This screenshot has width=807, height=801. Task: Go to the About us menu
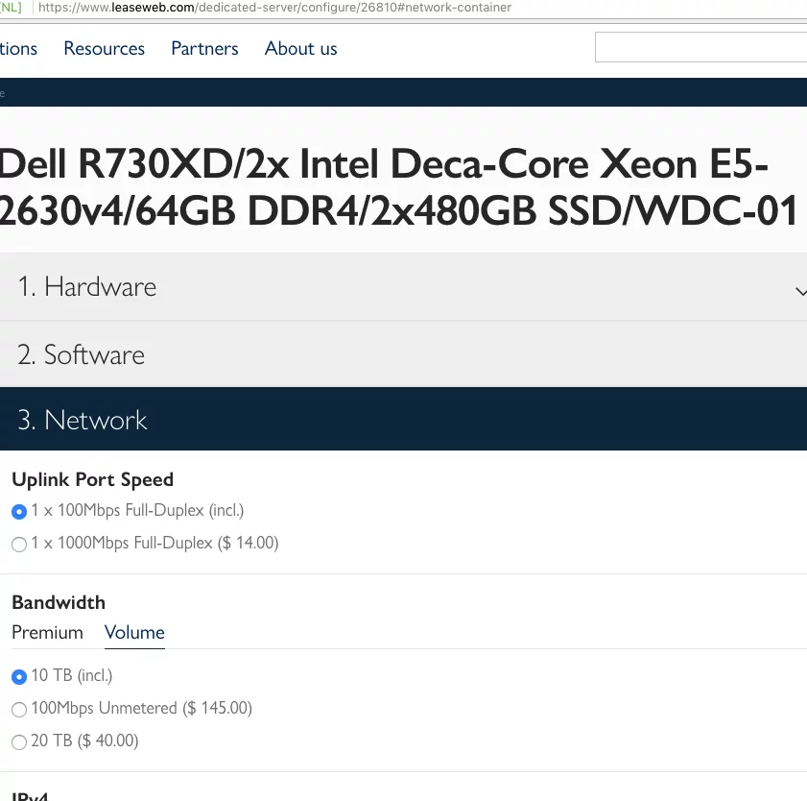click(x=300, y=48)
